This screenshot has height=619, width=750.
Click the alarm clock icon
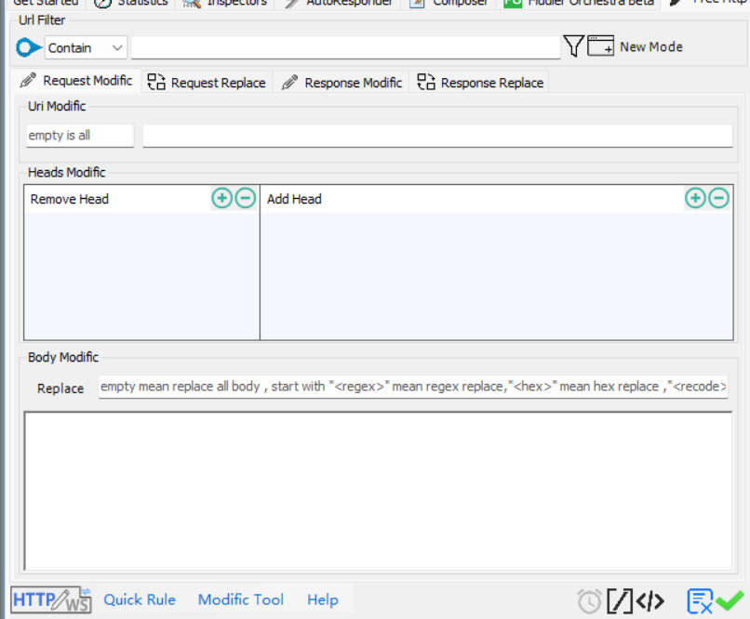click(589, 601)
